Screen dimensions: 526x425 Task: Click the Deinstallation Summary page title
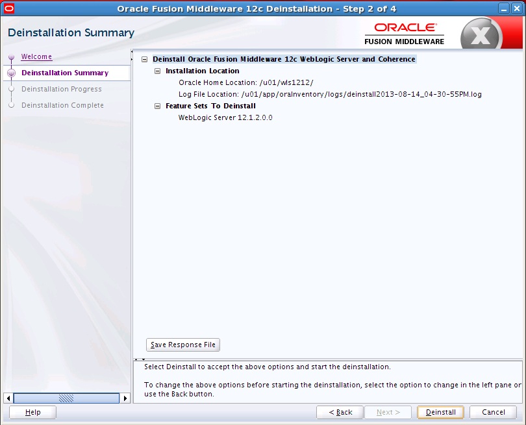pos(71,32)
